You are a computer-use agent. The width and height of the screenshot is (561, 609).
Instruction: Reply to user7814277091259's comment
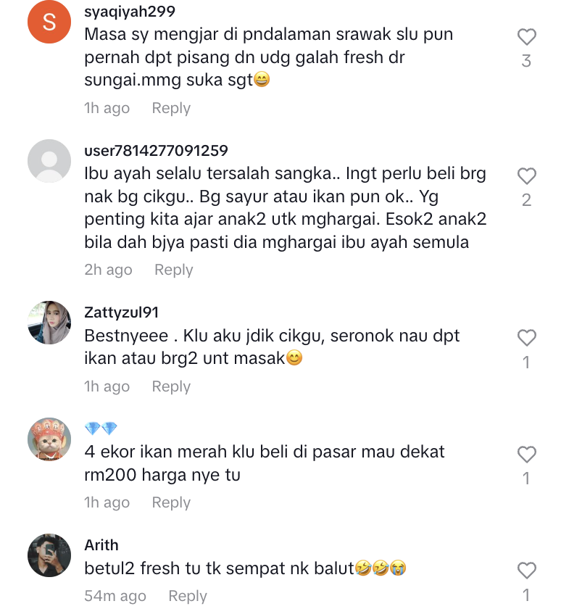(x=173, y=270)
